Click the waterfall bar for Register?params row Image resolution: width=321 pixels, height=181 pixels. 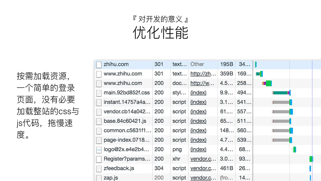[x=311, y=159]
